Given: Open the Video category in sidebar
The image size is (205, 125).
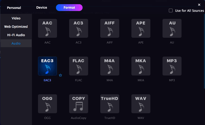Looking at the screenshot, I should 16,18.
